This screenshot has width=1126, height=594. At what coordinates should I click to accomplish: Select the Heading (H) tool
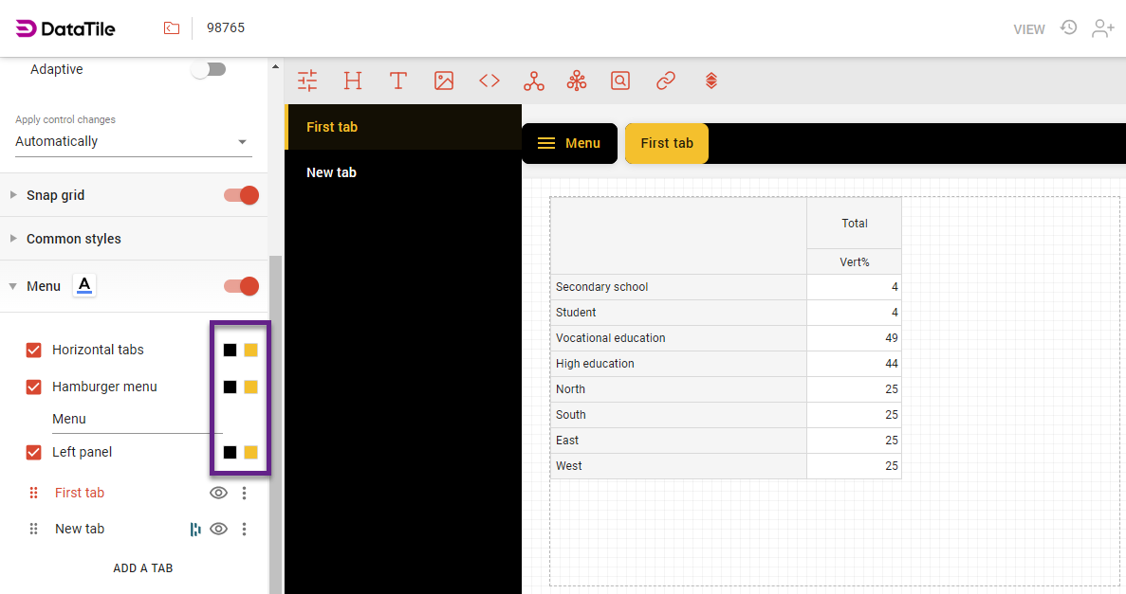(x=353, y=81)
